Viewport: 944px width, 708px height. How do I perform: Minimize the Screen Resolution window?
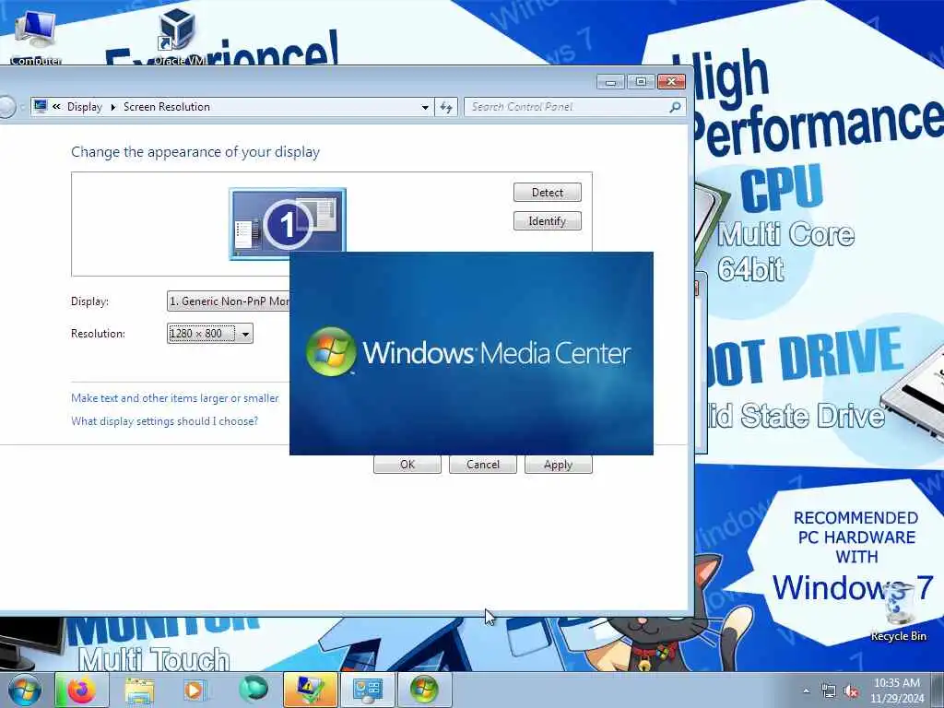[x=610, y=81]
